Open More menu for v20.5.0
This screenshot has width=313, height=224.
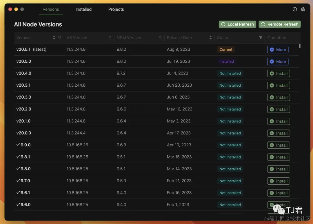click(278, 61)
